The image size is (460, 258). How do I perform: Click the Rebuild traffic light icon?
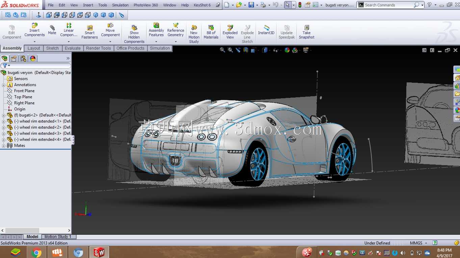pyautogui.click(x=300, y=5)
